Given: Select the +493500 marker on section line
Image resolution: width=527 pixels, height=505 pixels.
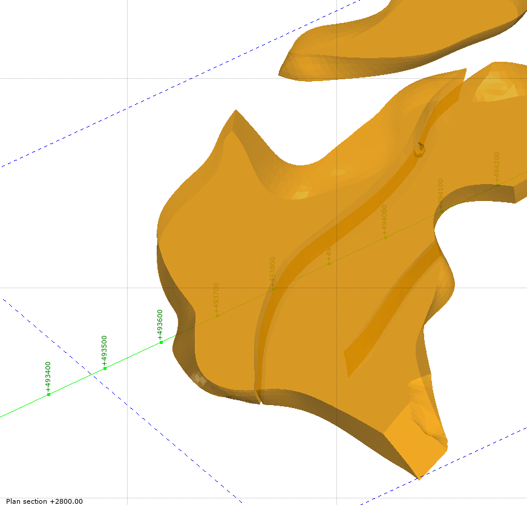Looking at the screenshot, I should [105, 368].
